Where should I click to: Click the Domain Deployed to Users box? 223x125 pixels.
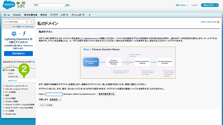coord(165,62)
